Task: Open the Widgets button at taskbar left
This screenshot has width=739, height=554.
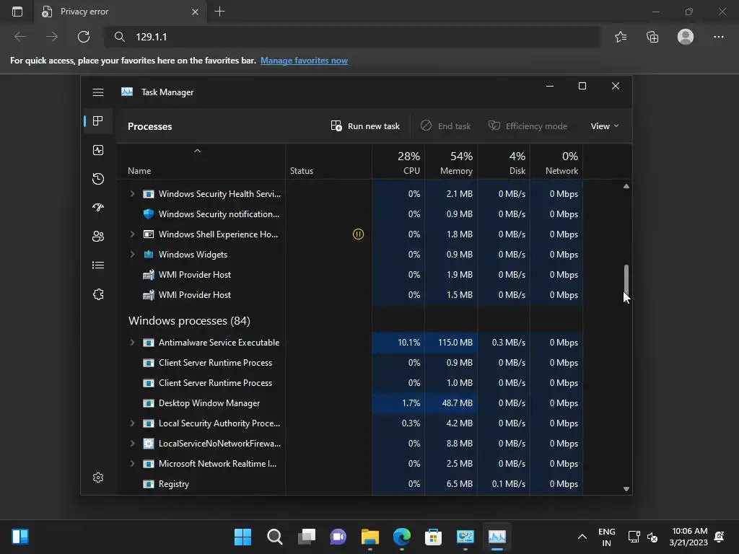Action: [20, 537]
